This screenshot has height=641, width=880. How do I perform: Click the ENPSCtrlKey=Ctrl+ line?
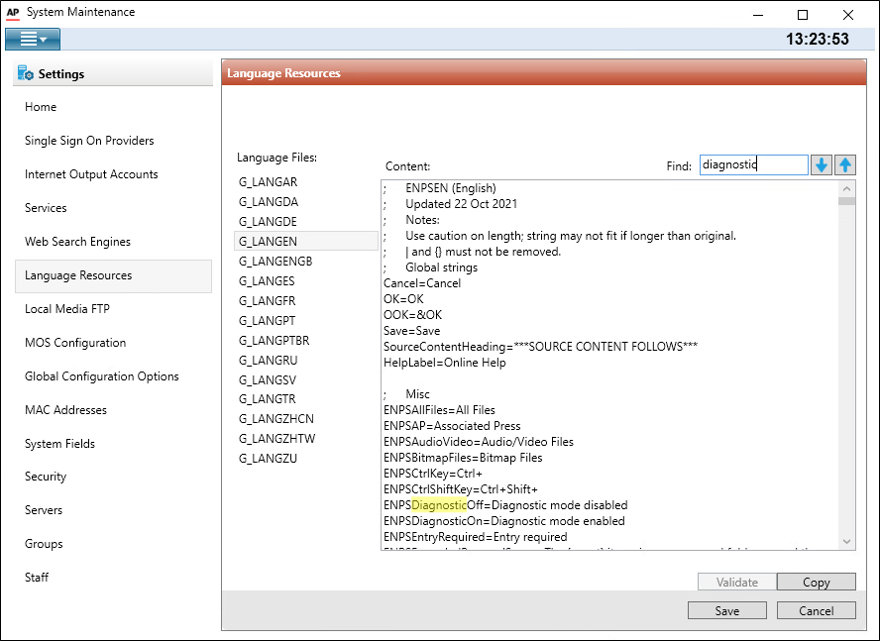(433, 474)
